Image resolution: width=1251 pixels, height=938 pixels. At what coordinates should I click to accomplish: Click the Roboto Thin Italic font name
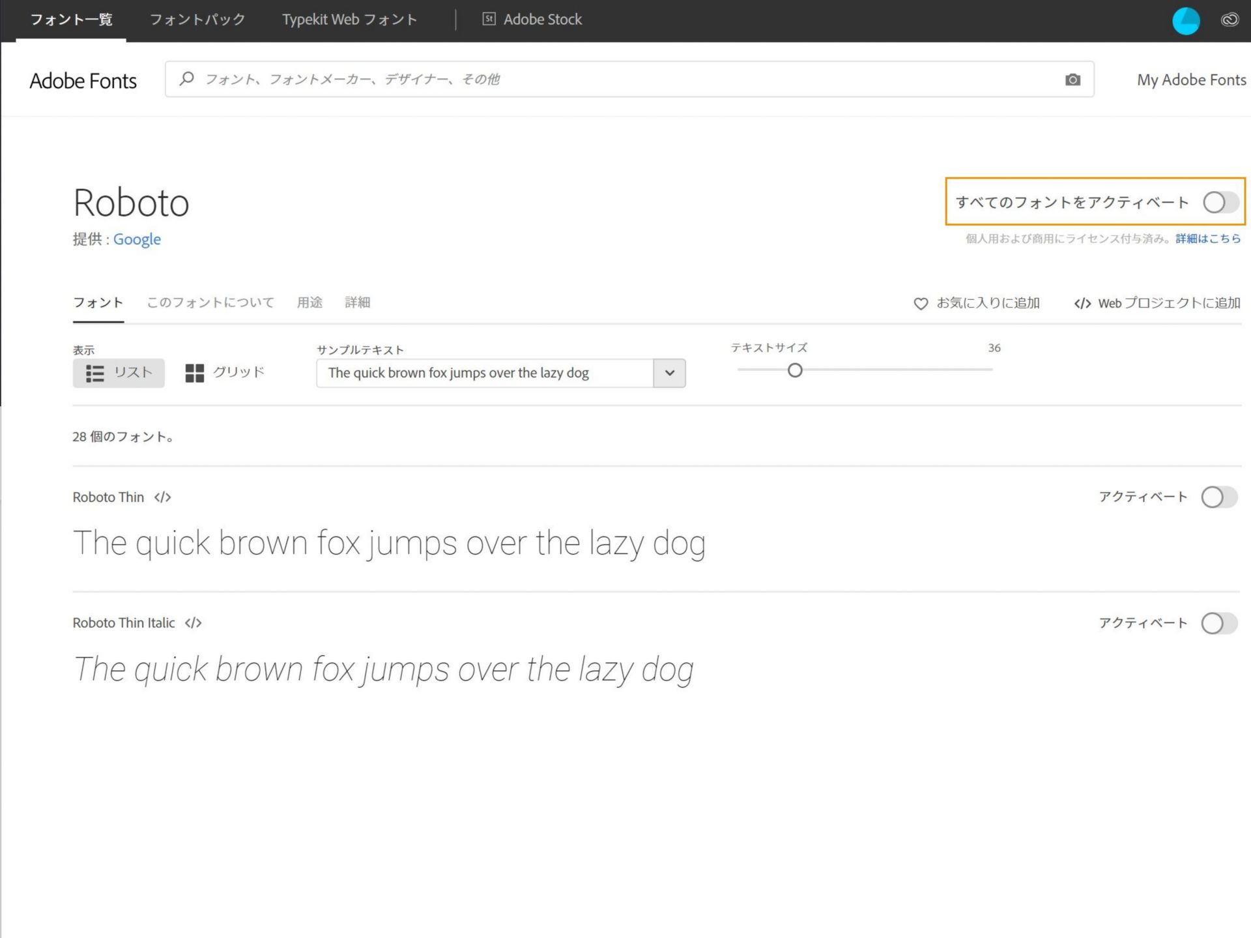(124, 623)
